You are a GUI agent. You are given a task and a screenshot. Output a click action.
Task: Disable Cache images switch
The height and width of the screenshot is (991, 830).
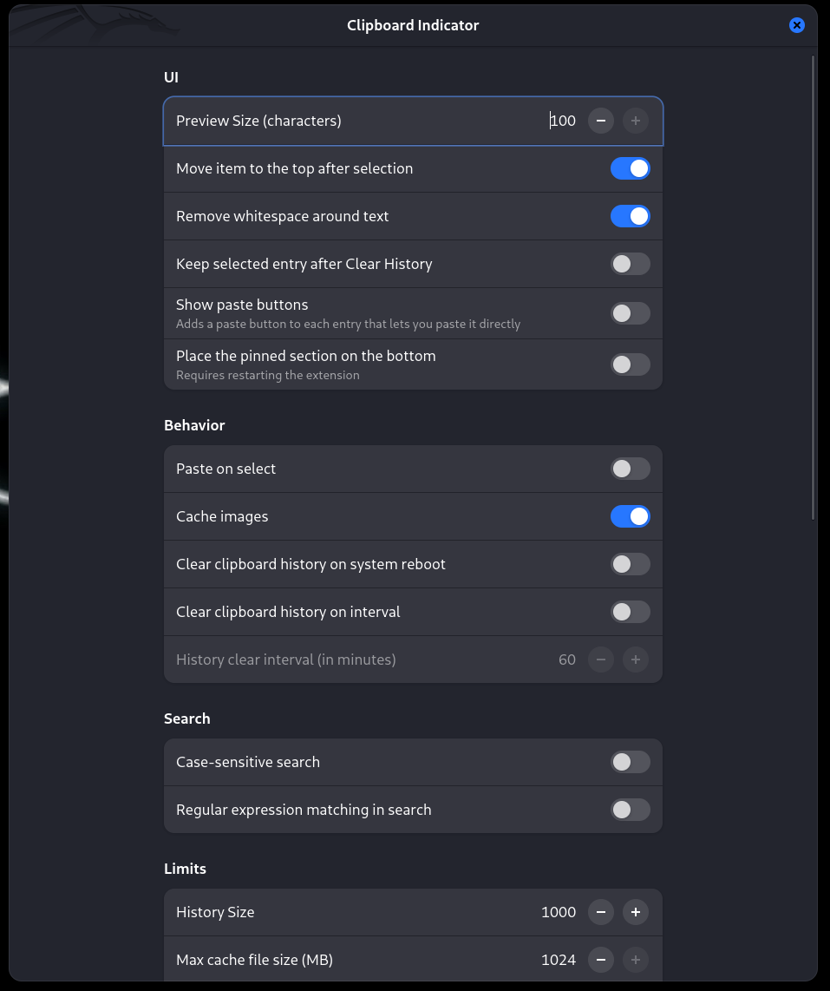[630, 516]
